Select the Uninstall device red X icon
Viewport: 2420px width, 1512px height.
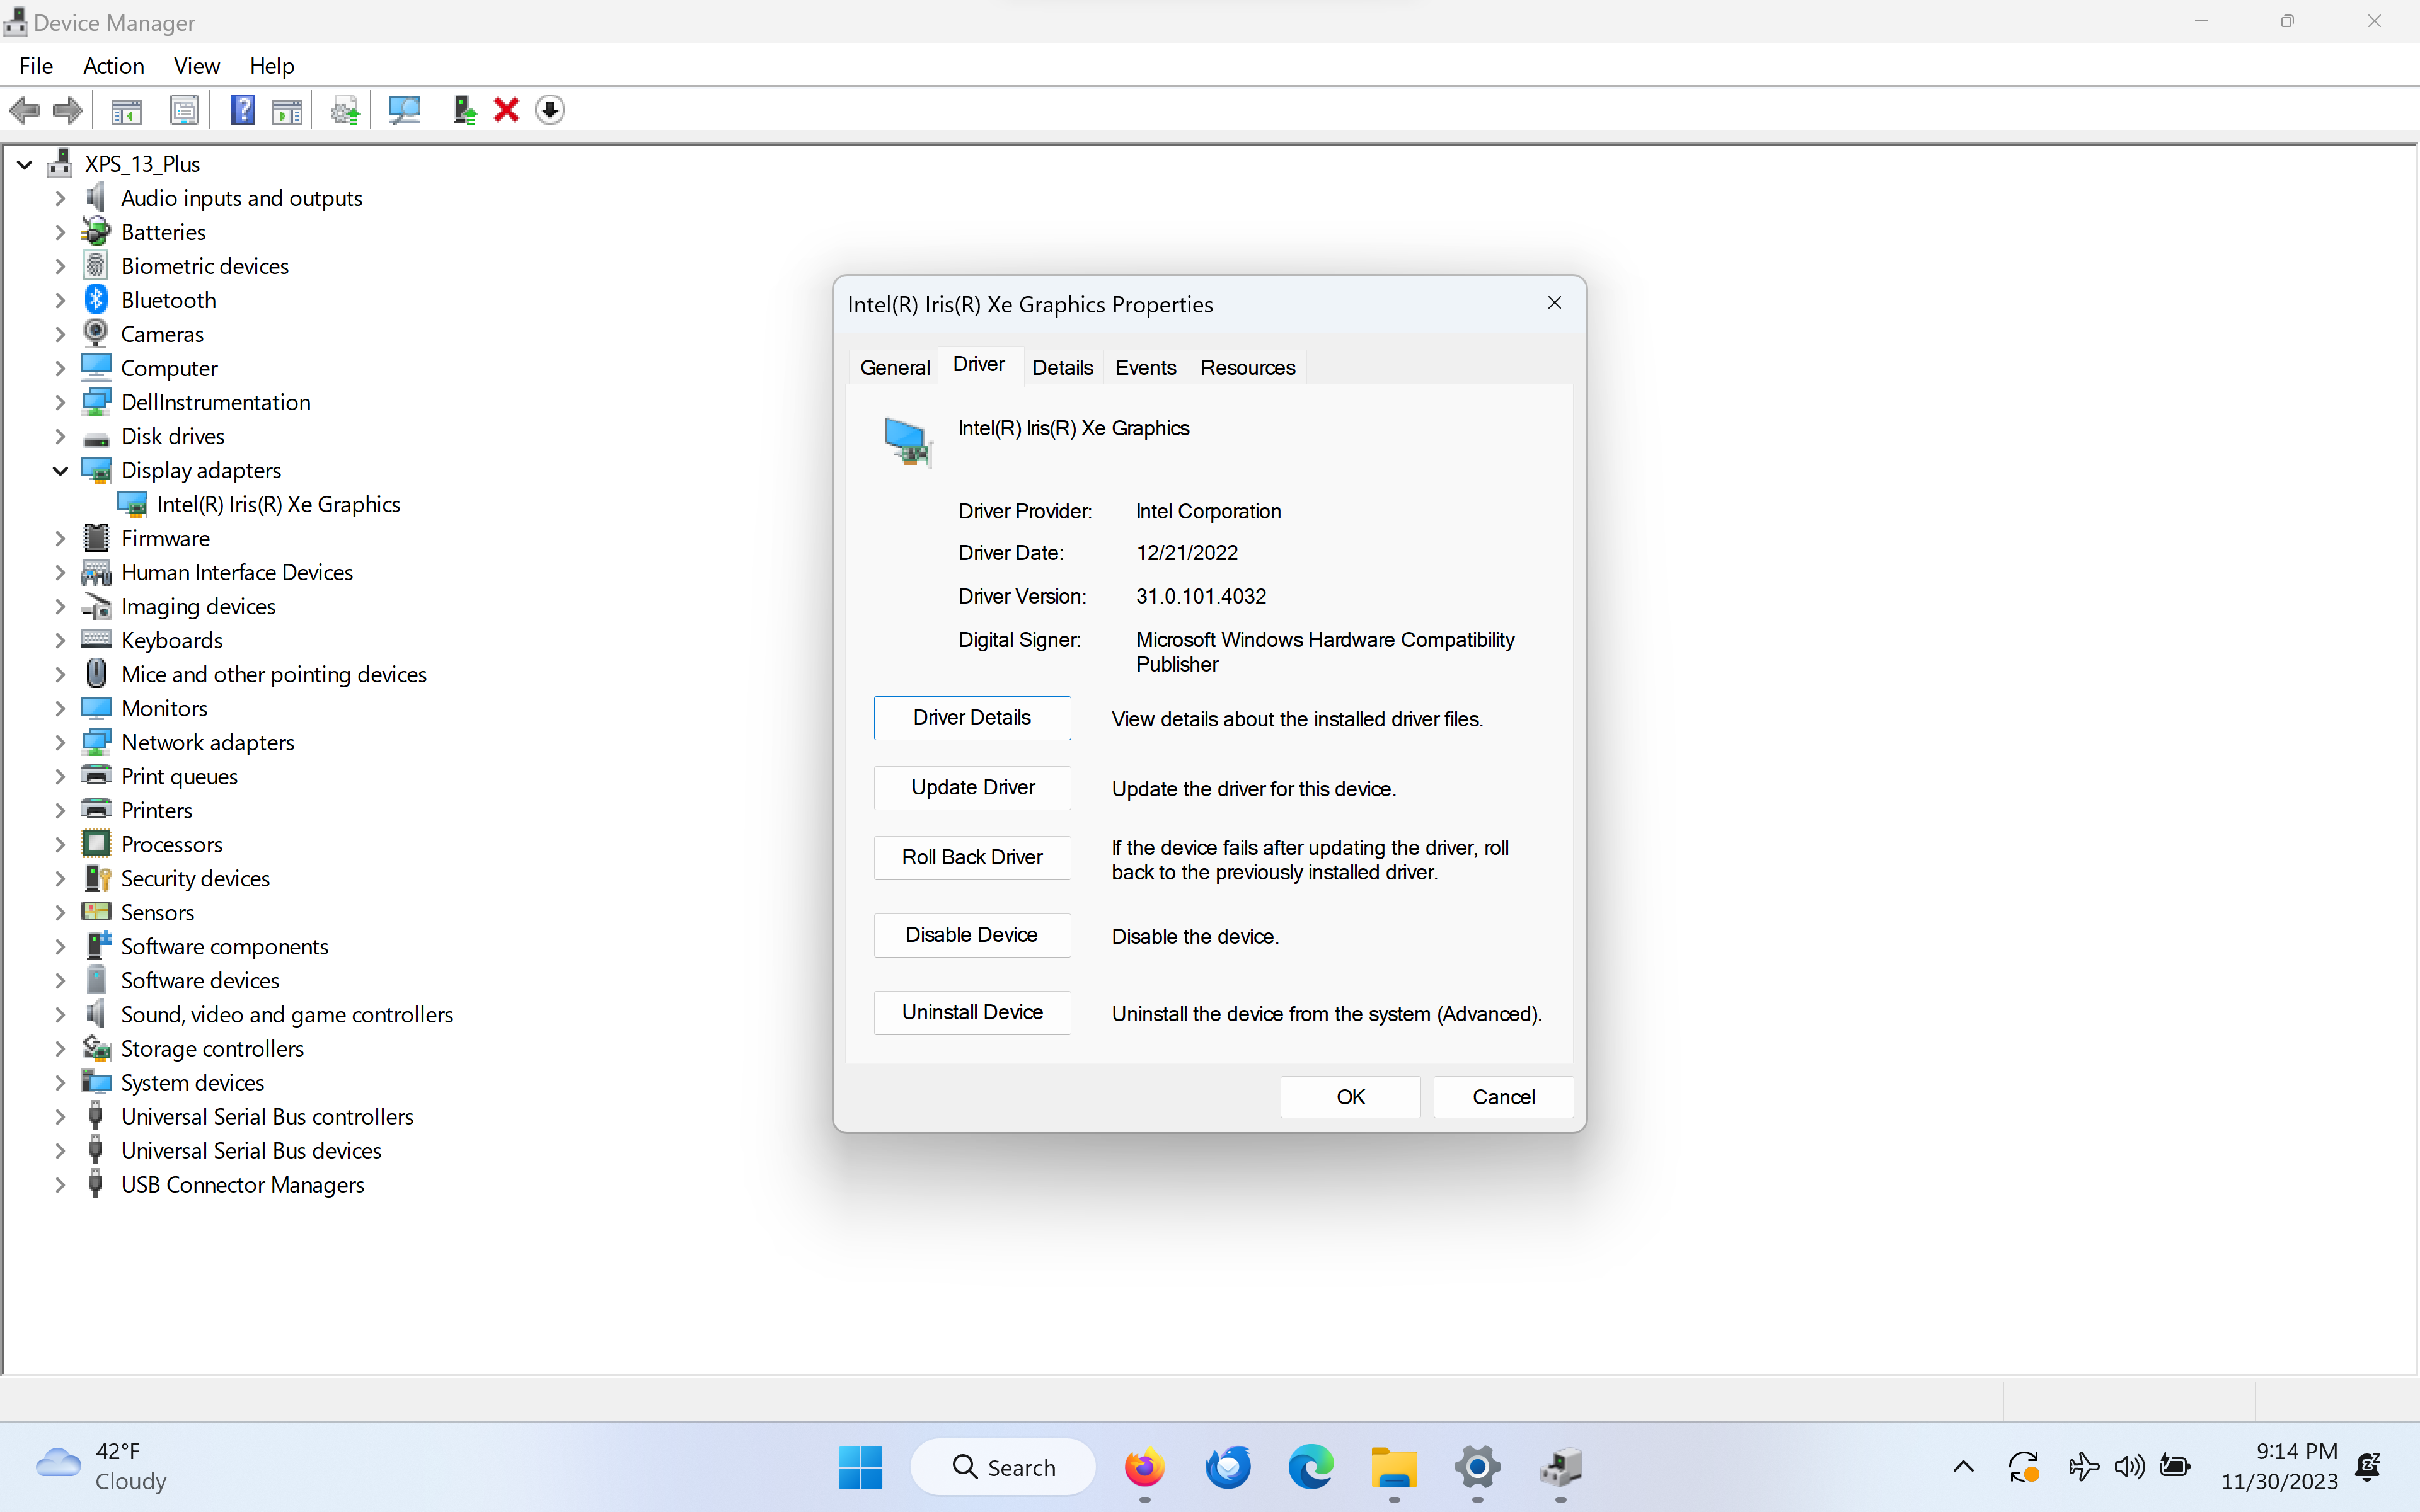tap(506, 110)
